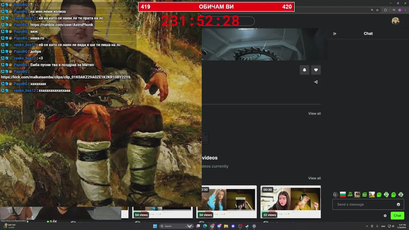Open the browser media control icon
409x230 pixels.
[394, 10]
